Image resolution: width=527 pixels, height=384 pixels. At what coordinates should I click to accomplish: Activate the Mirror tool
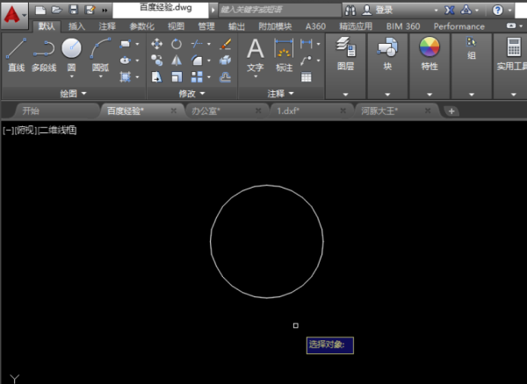click(177, 60)
